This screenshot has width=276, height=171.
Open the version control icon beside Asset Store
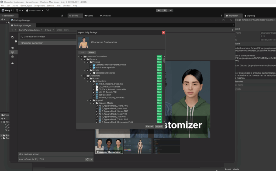click(x=47, y=11)
